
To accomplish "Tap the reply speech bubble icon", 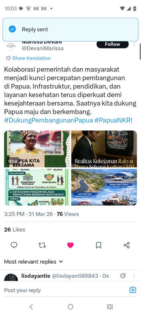I will [x=14, y=245].
